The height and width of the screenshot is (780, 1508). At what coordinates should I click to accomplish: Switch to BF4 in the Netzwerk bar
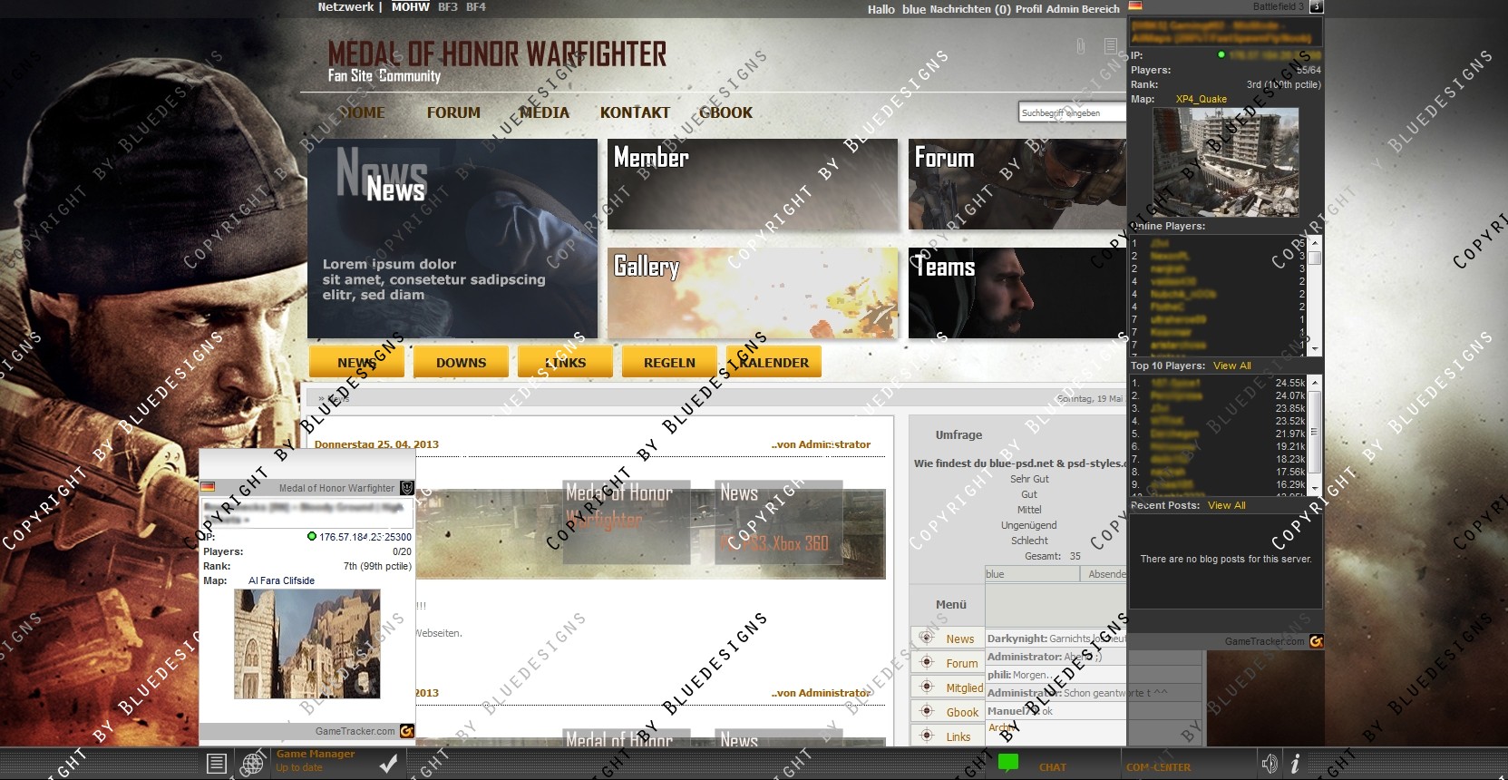[476, 7]
